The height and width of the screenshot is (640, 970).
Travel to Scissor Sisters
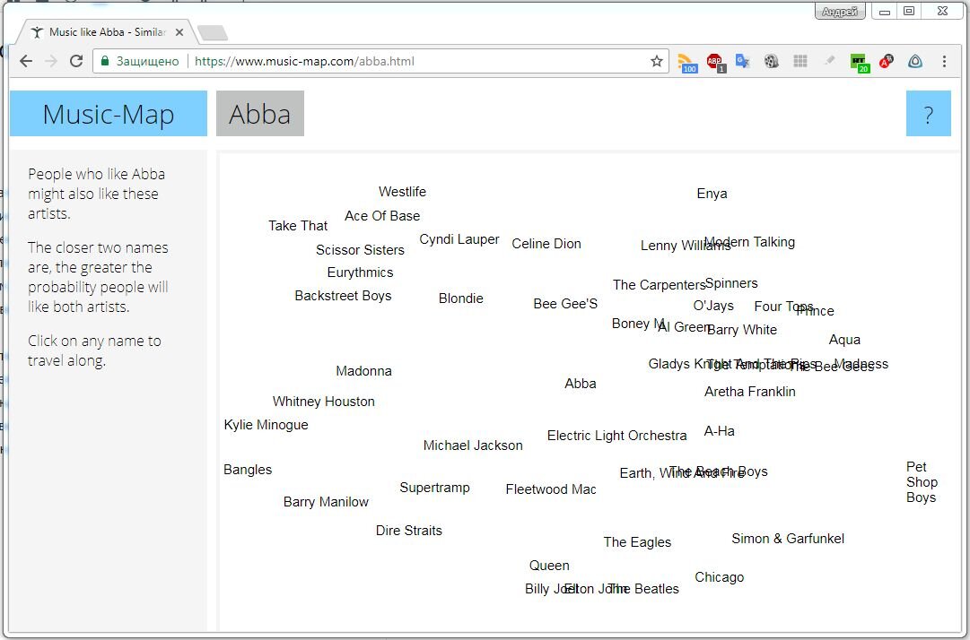(x=360, y=249)
